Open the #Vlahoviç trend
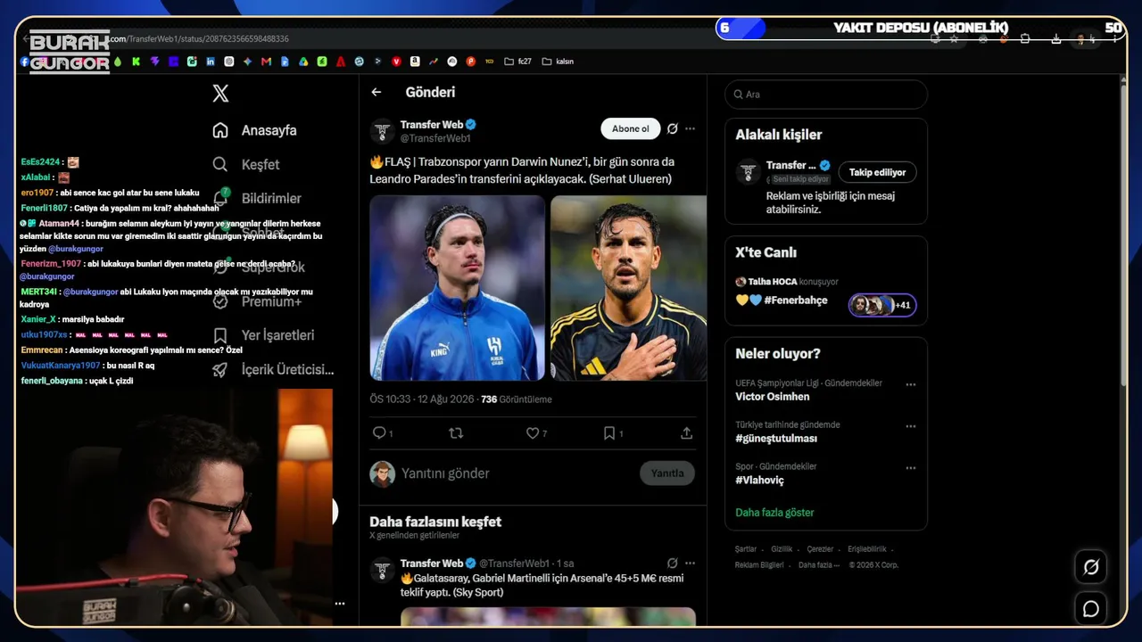The image size is (1142, 642). [x=760, y=481]
